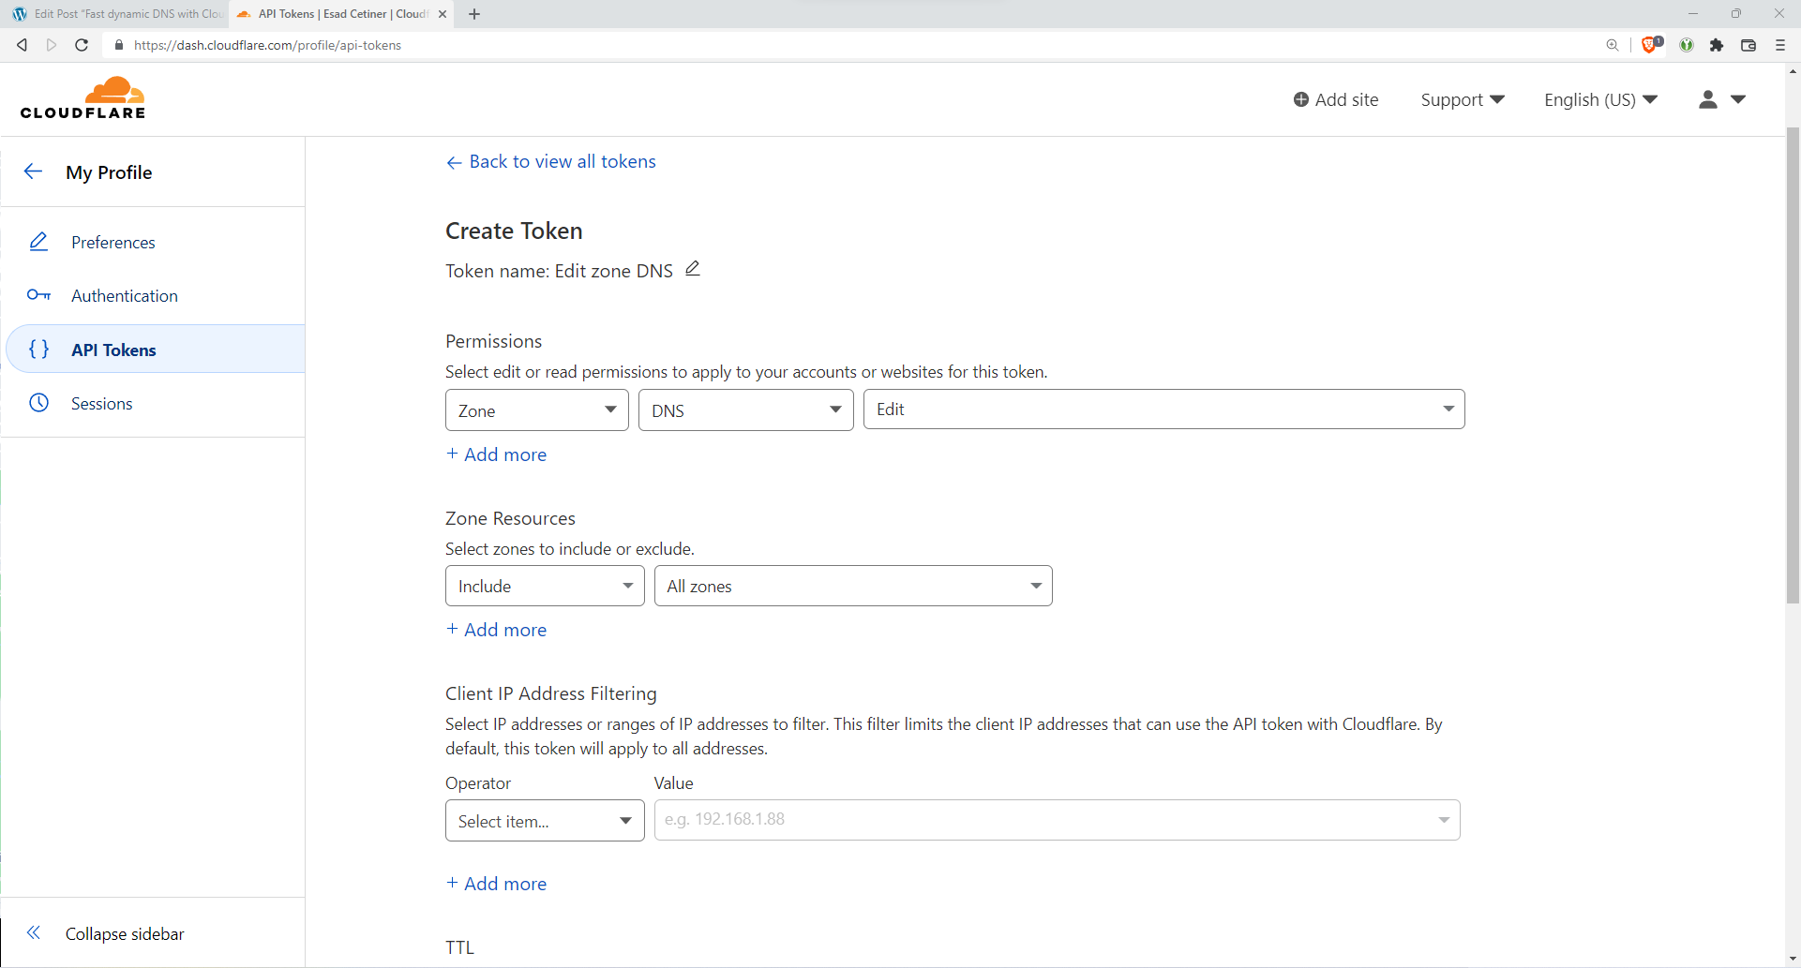The width and height of the screenshot is (1801, 968).
Task: Switch to the Edit Post WordPress tab
Action: [116, 14]
